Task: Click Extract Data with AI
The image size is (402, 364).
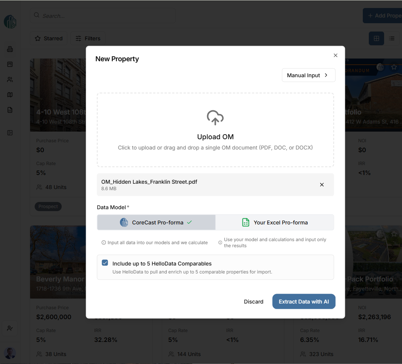Action: (304, 301)
